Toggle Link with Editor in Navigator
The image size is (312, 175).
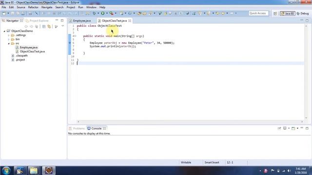(x=49, y=26)
